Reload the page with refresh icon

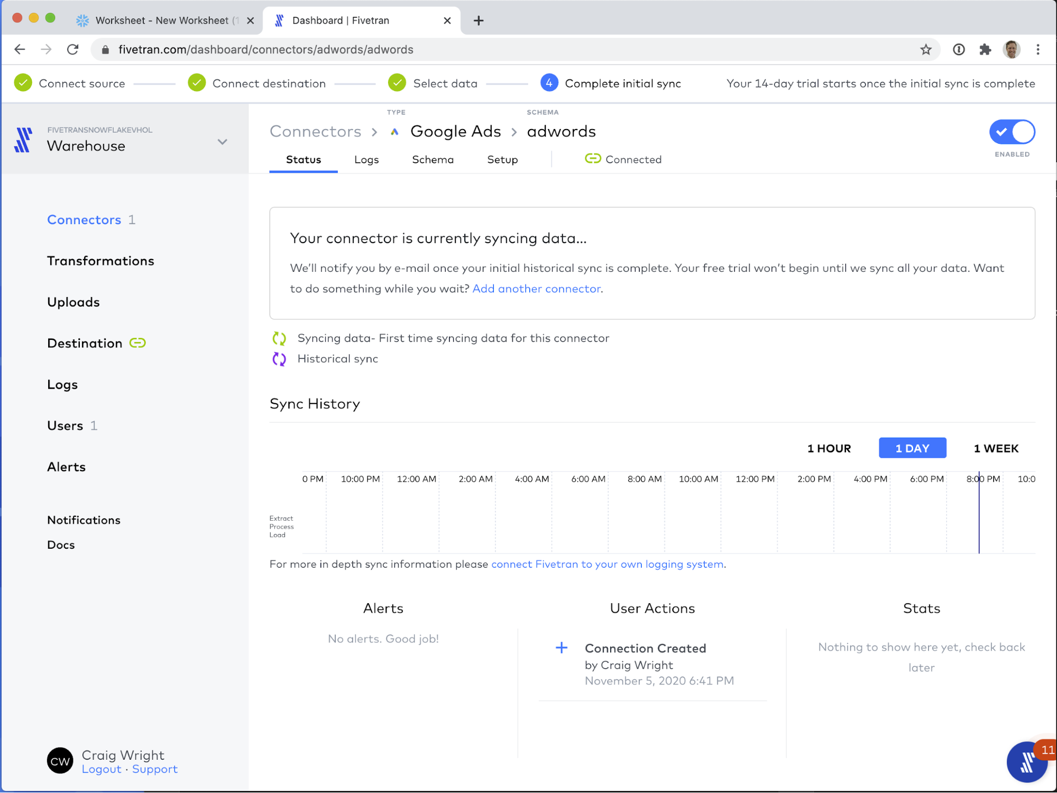pyautogui.click(x=73, y=50)
